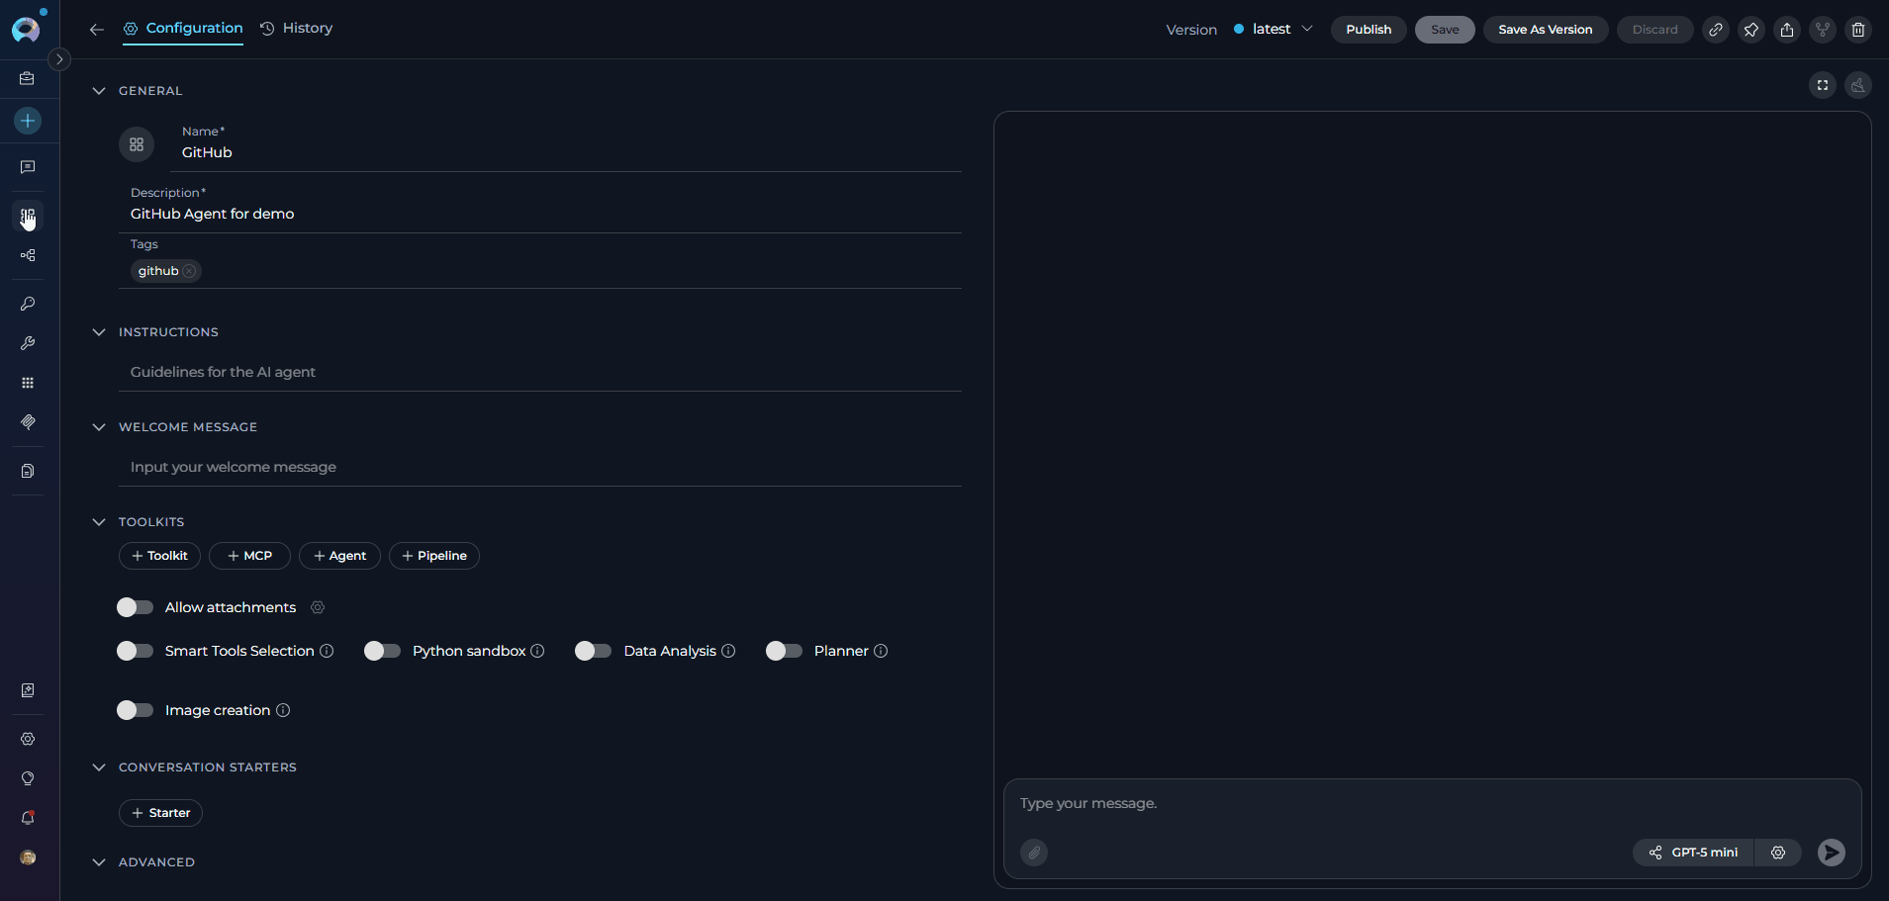
Task: Pin this agent
Action: [1752, 30]
